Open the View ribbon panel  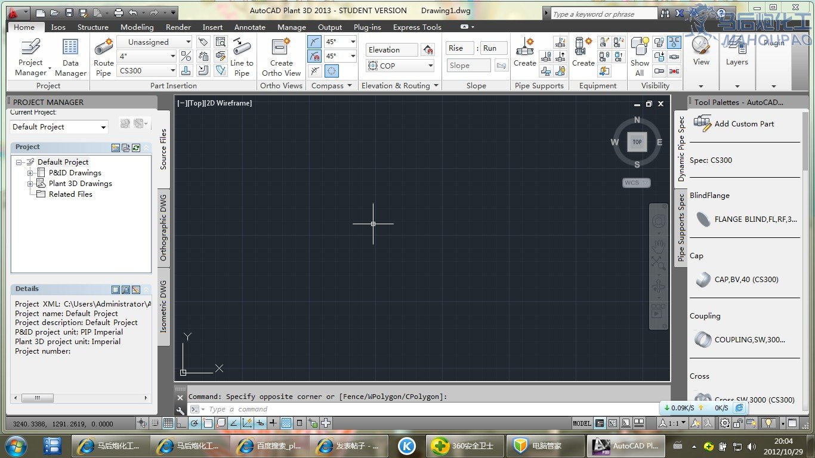tap(701, 51)
